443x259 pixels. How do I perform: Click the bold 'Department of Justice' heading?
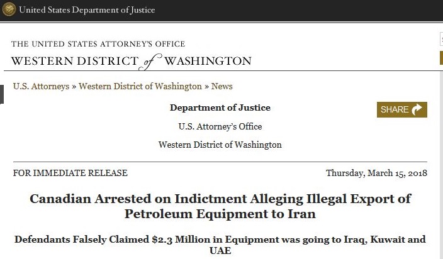point(220,107)
